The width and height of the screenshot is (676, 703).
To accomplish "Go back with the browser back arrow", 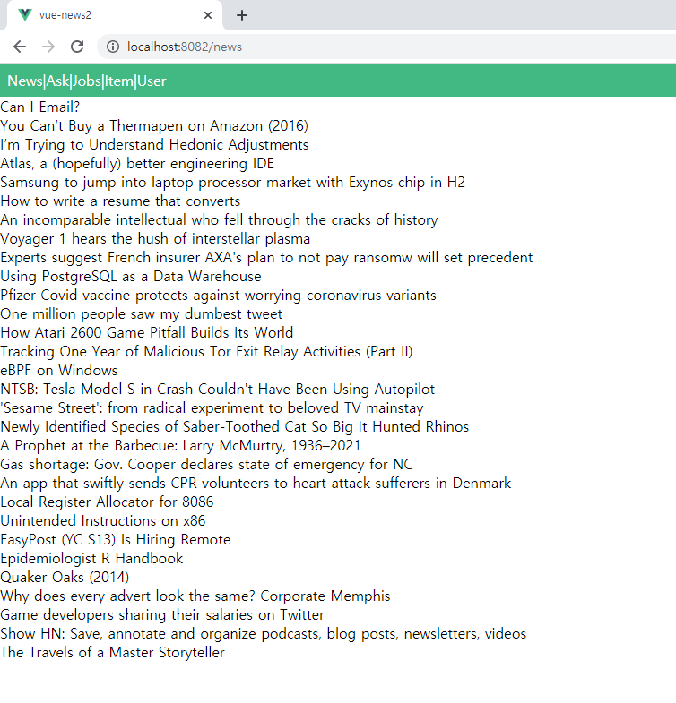I will click(x=20, y=47).
